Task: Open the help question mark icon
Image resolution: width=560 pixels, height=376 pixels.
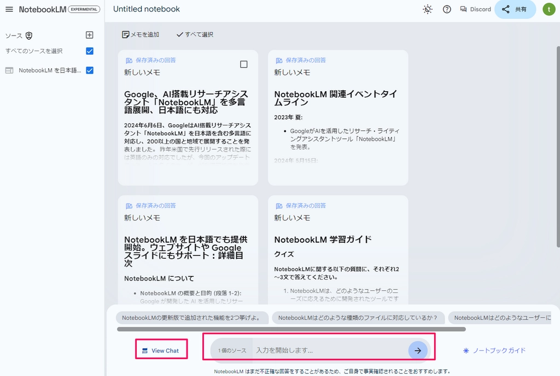Action: [x=447, y=9]
